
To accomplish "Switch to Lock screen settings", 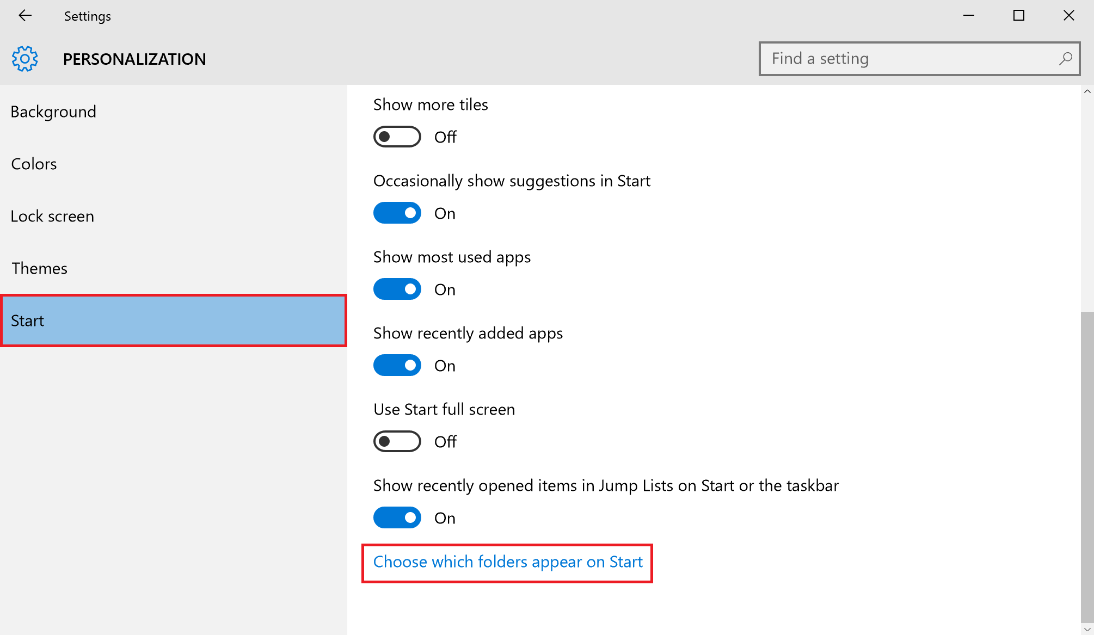I will (52, 216).
